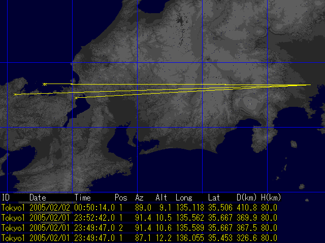This screenshot has width=325, height=243.
Task: Click the latitude value 35.506
Action: (217, 208)
